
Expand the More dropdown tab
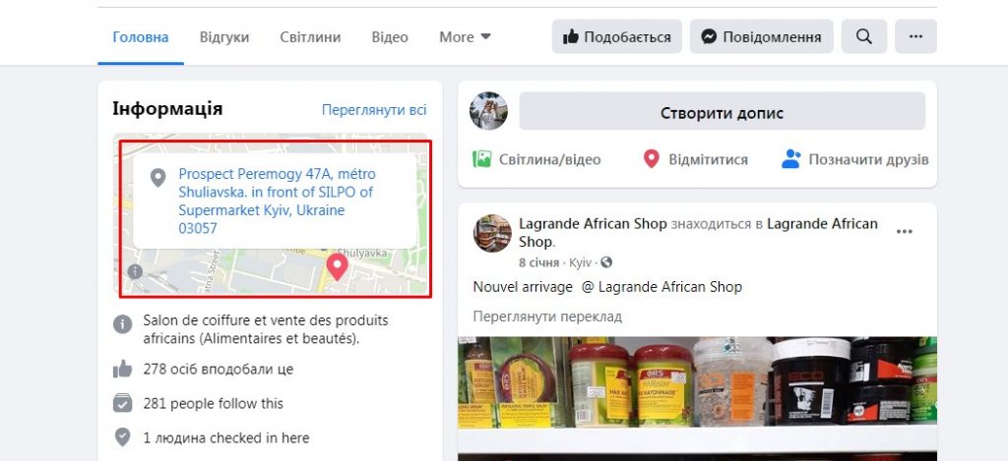pos(465,37)
